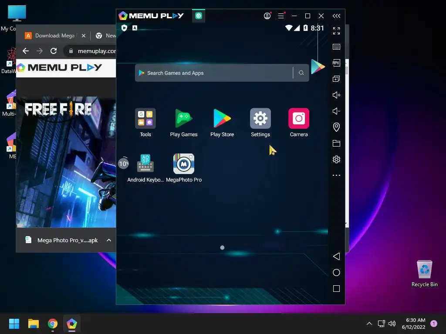This screenshot has width=446, height=334.
Task: Open taskbar clock showing 6:30 AM
Action: click(x=414, y=324)
